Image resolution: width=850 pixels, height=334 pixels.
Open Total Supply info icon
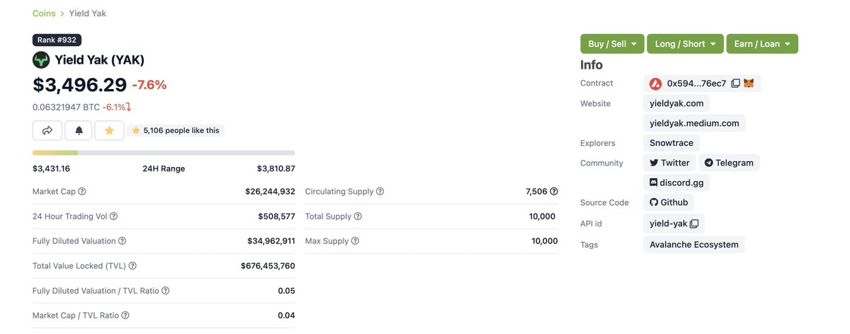coord(358,217)
